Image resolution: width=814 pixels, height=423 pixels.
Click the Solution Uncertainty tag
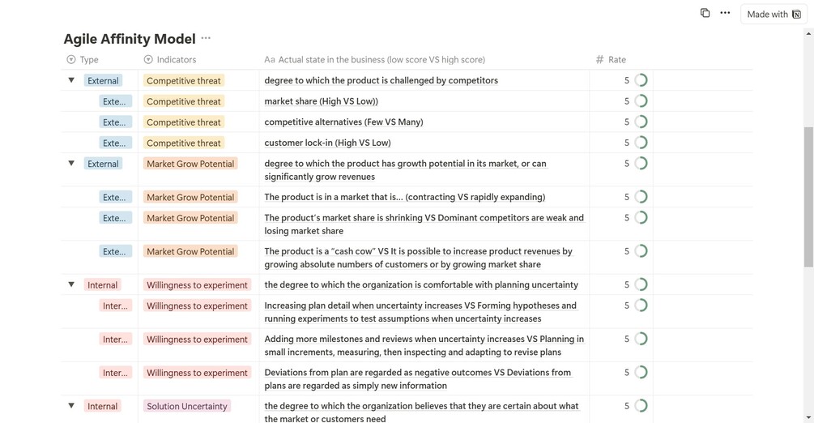(x=187, y=406)
